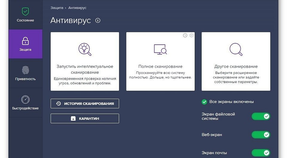Toggle the Экран почты switch
The image size is (287, 158).
point(261,153)
